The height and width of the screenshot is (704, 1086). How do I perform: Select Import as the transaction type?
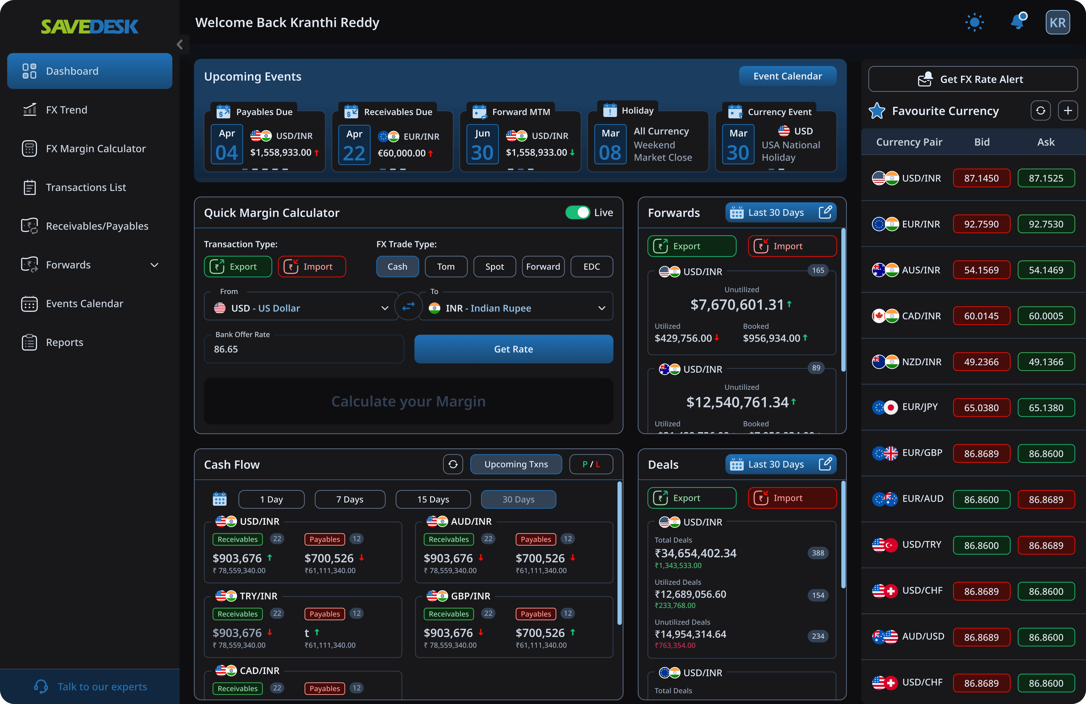coord(312,267)
